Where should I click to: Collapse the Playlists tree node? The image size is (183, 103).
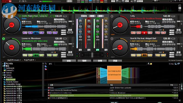[3, 77]
